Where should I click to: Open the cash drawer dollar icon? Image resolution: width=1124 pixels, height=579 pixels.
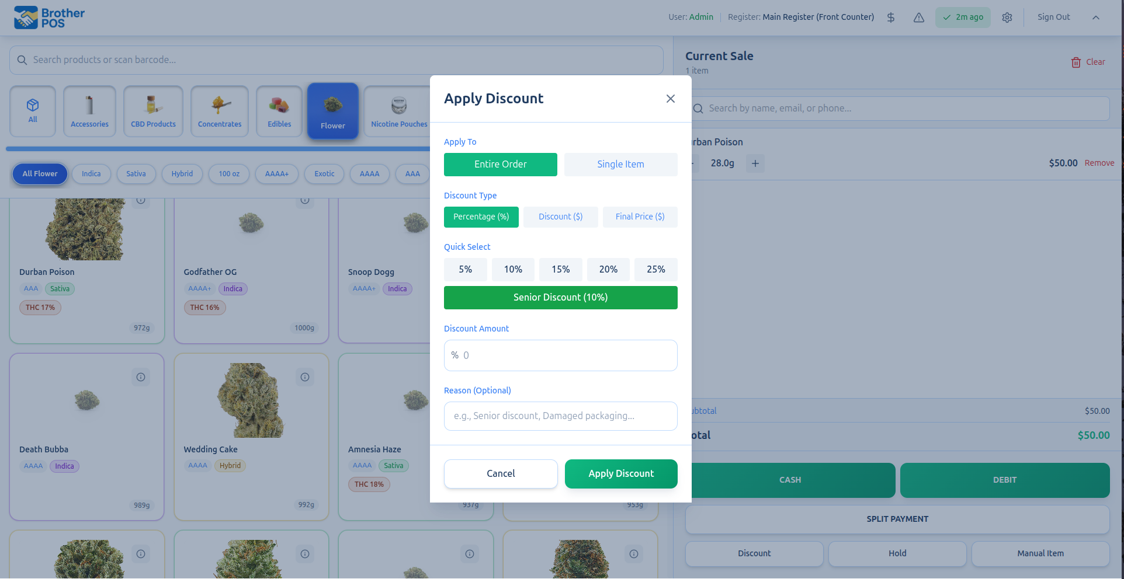click(x=890, y=18)
